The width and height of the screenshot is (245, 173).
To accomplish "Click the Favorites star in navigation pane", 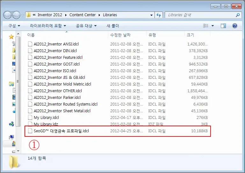I will [11, 37].
